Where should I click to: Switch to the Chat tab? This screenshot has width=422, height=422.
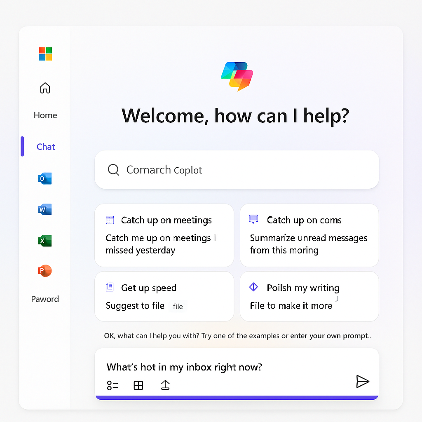pos(45,147)
